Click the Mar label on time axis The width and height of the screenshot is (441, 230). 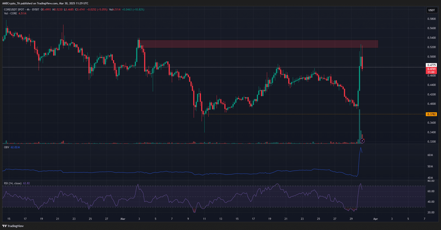[x=123, y=219]
